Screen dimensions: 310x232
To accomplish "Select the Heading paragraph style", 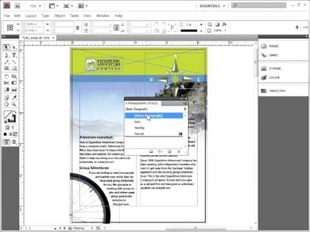I will (x=139, y=128).
